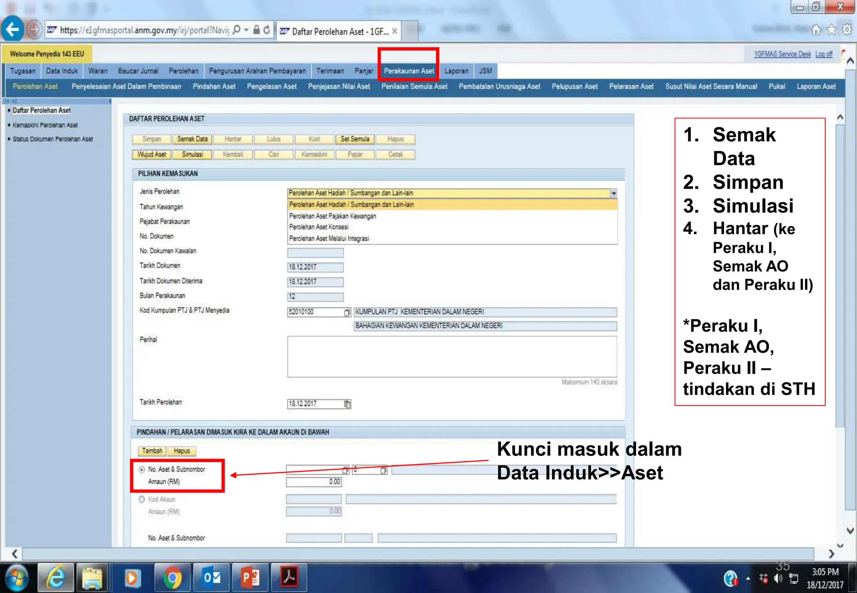
Task: Select No. Aset & Subnombor radio button
Action: [x=142, y=470]
